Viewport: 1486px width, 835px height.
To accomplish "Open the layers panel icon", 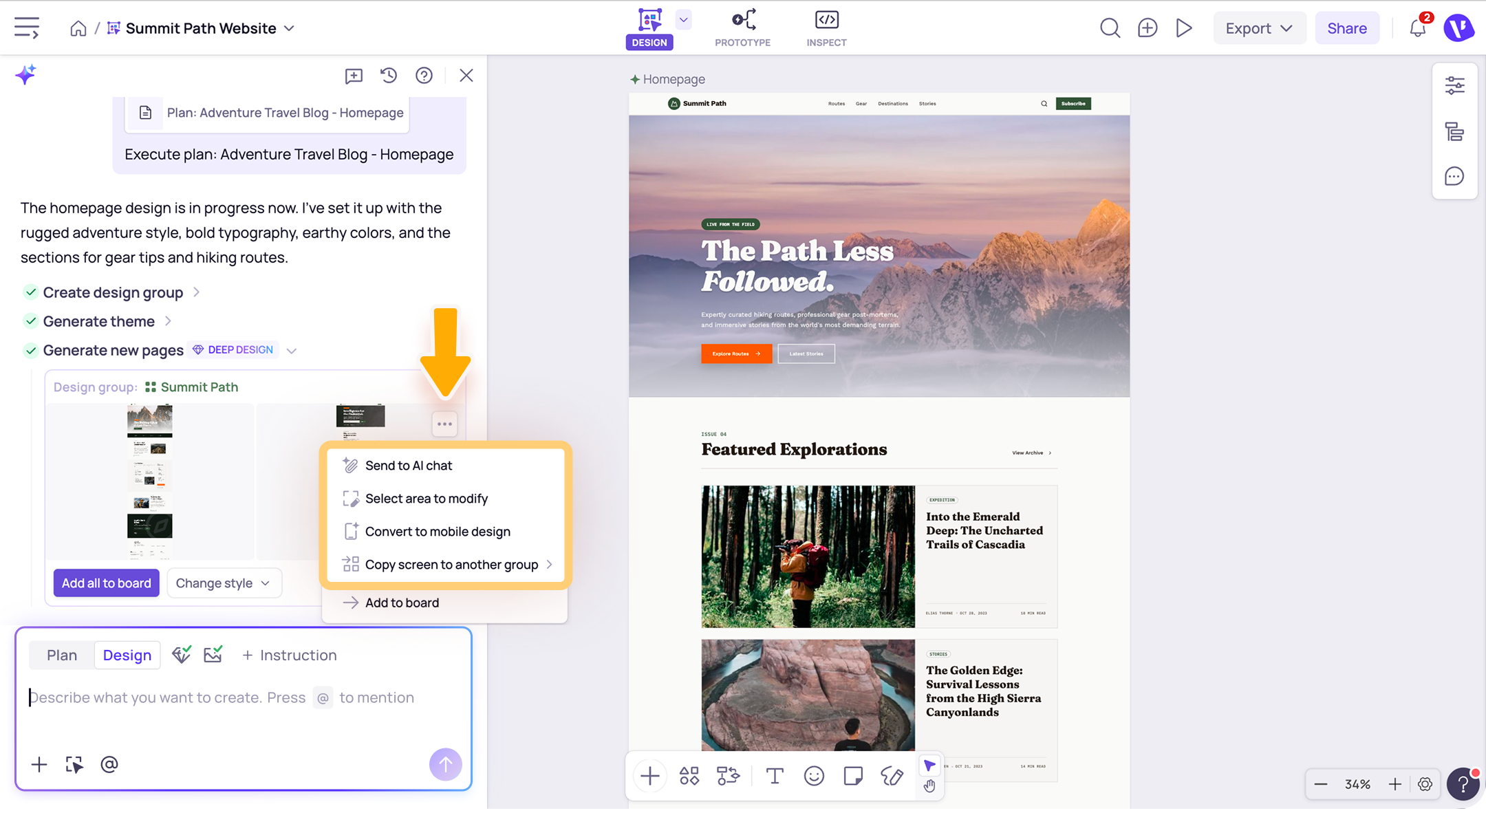I will pos(1454,131).
